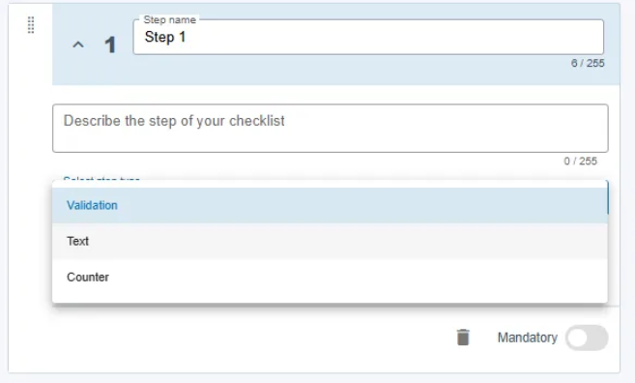Screen dimensions: 635x383
Task: Click the Step name floating label
Action: point(170,20)
